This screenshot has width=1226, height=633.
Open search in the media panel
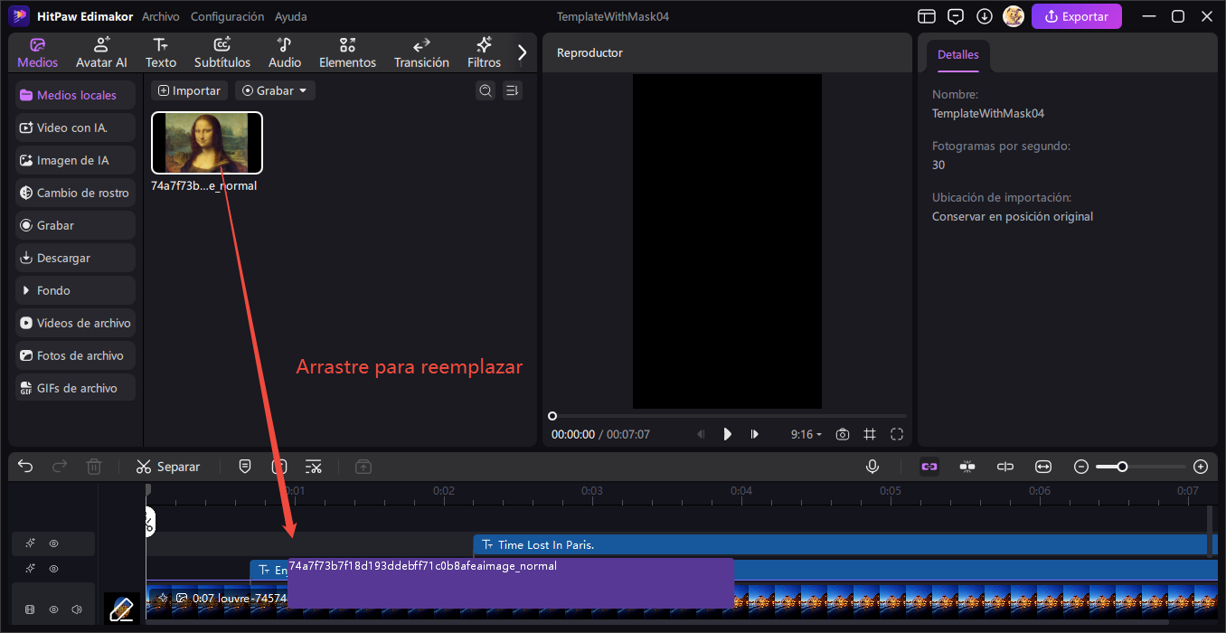pos(486,90)
